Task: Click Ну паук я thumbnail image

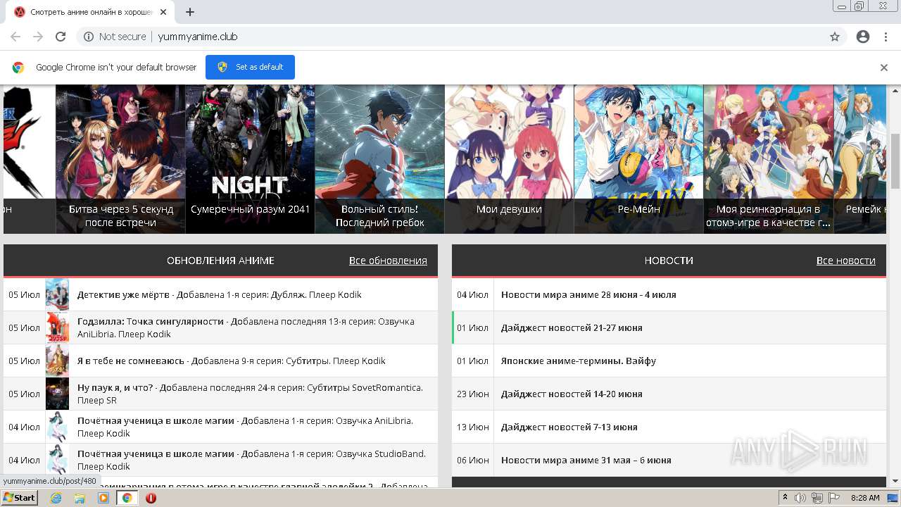Action: click(x=57, y=394)
